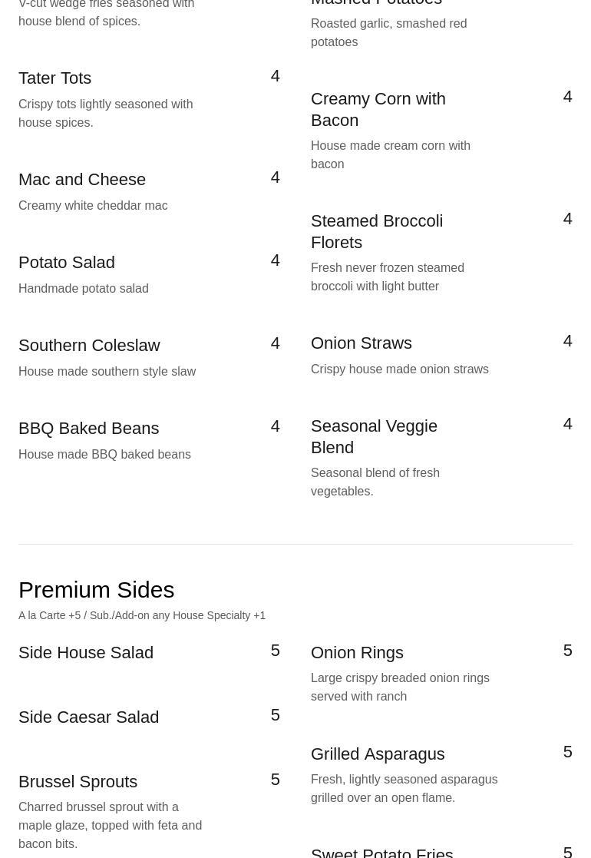Click the BBQ Baked Beans title

click(x=89, y=429)
